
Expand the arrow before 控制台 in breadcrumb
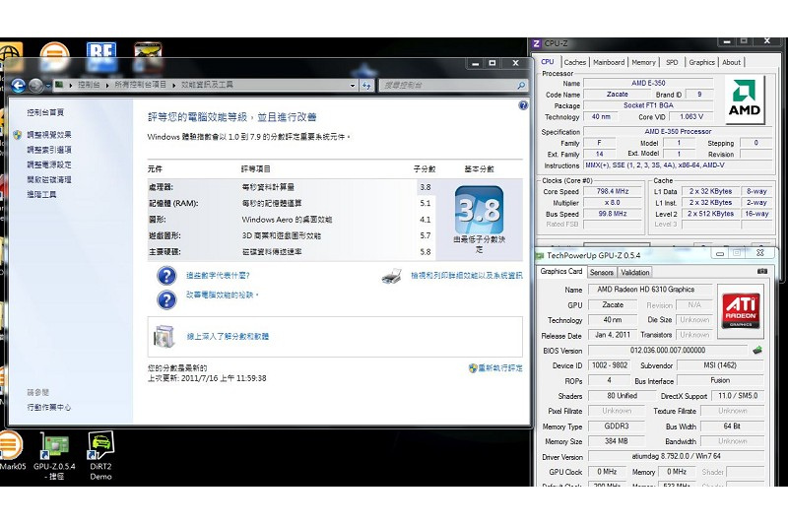pyautogui.click(x=70, y=86)
